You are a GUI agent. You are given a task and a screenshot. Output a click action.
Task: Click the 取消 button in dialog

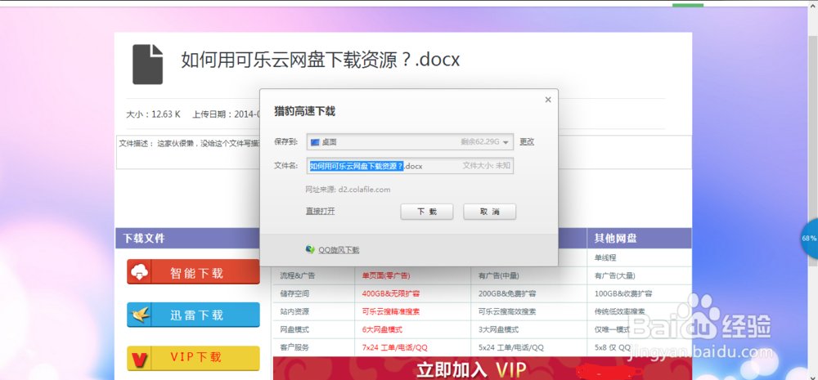pos(489,212)
